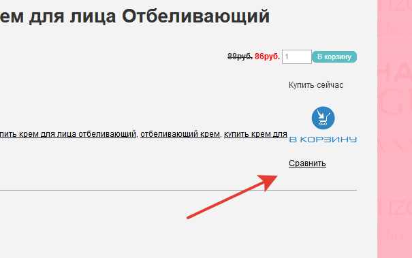
Task: Focus the quantity input field showing 1
Action: (297, 57)
